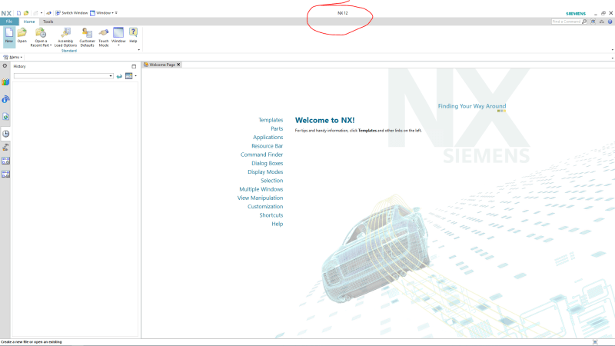Click inside Find a Command search field
Viewport: 615px width, 346px height.
click(566, 22)
